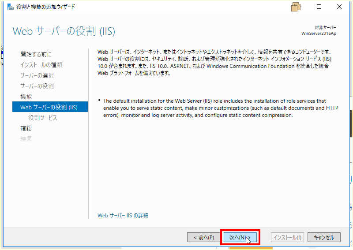Click the WinServer2016Ap server name text
Screen dimensions: 353x250
pos(319,34)
